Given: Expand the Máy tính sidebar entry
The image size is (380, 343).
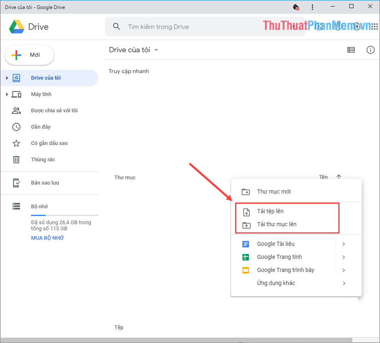Looking at the screenshot, I should pos(7,94).
